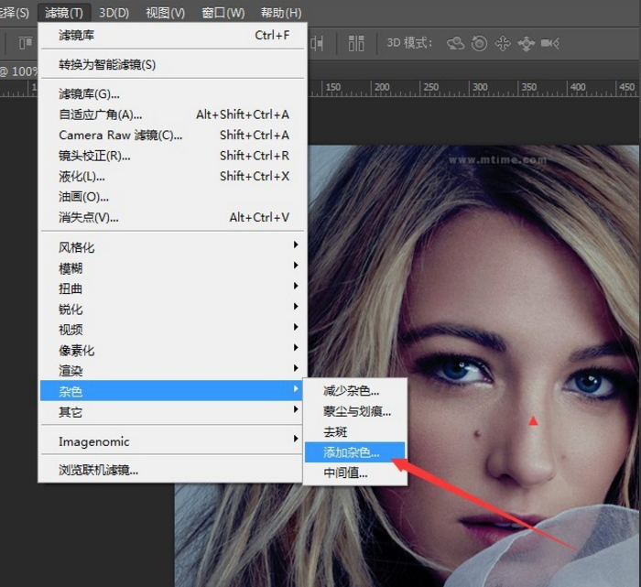The image size is (641, 587).
Task: Click the 3D rotate object icon
Action: (455, 43)
